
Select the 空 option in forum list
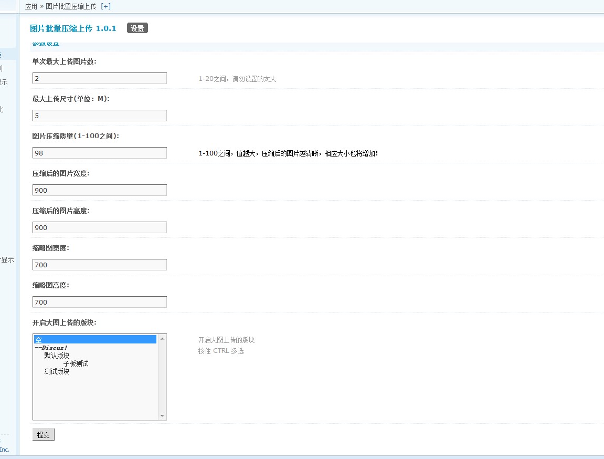(94, 339)
